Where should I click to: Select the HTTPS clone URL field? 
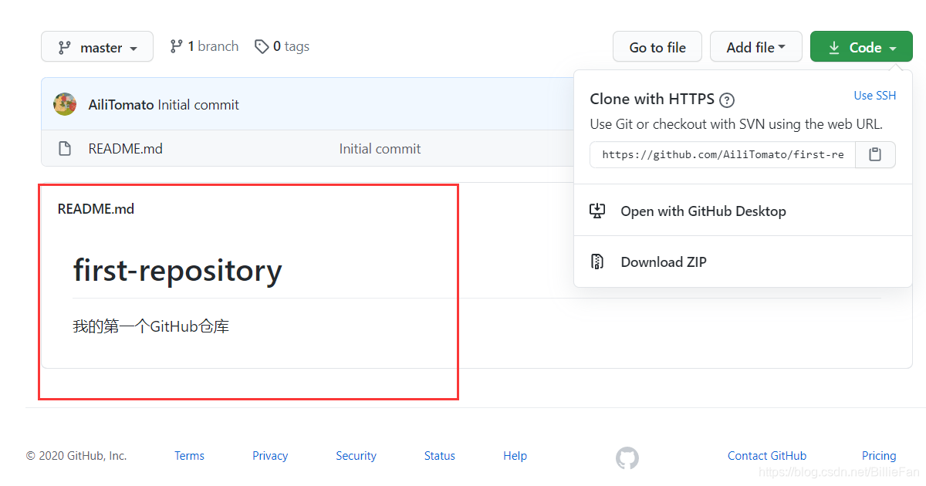[723, 154]
